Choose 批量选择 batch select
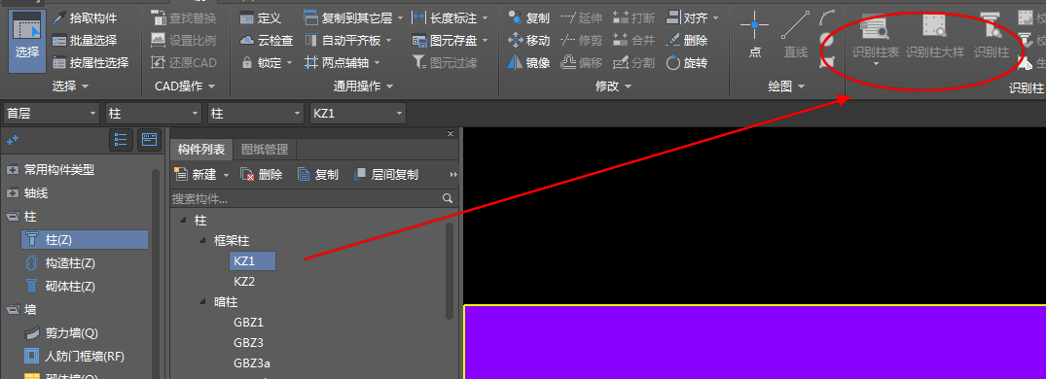This screenshot has height=379, width=1046. point(86,41)
